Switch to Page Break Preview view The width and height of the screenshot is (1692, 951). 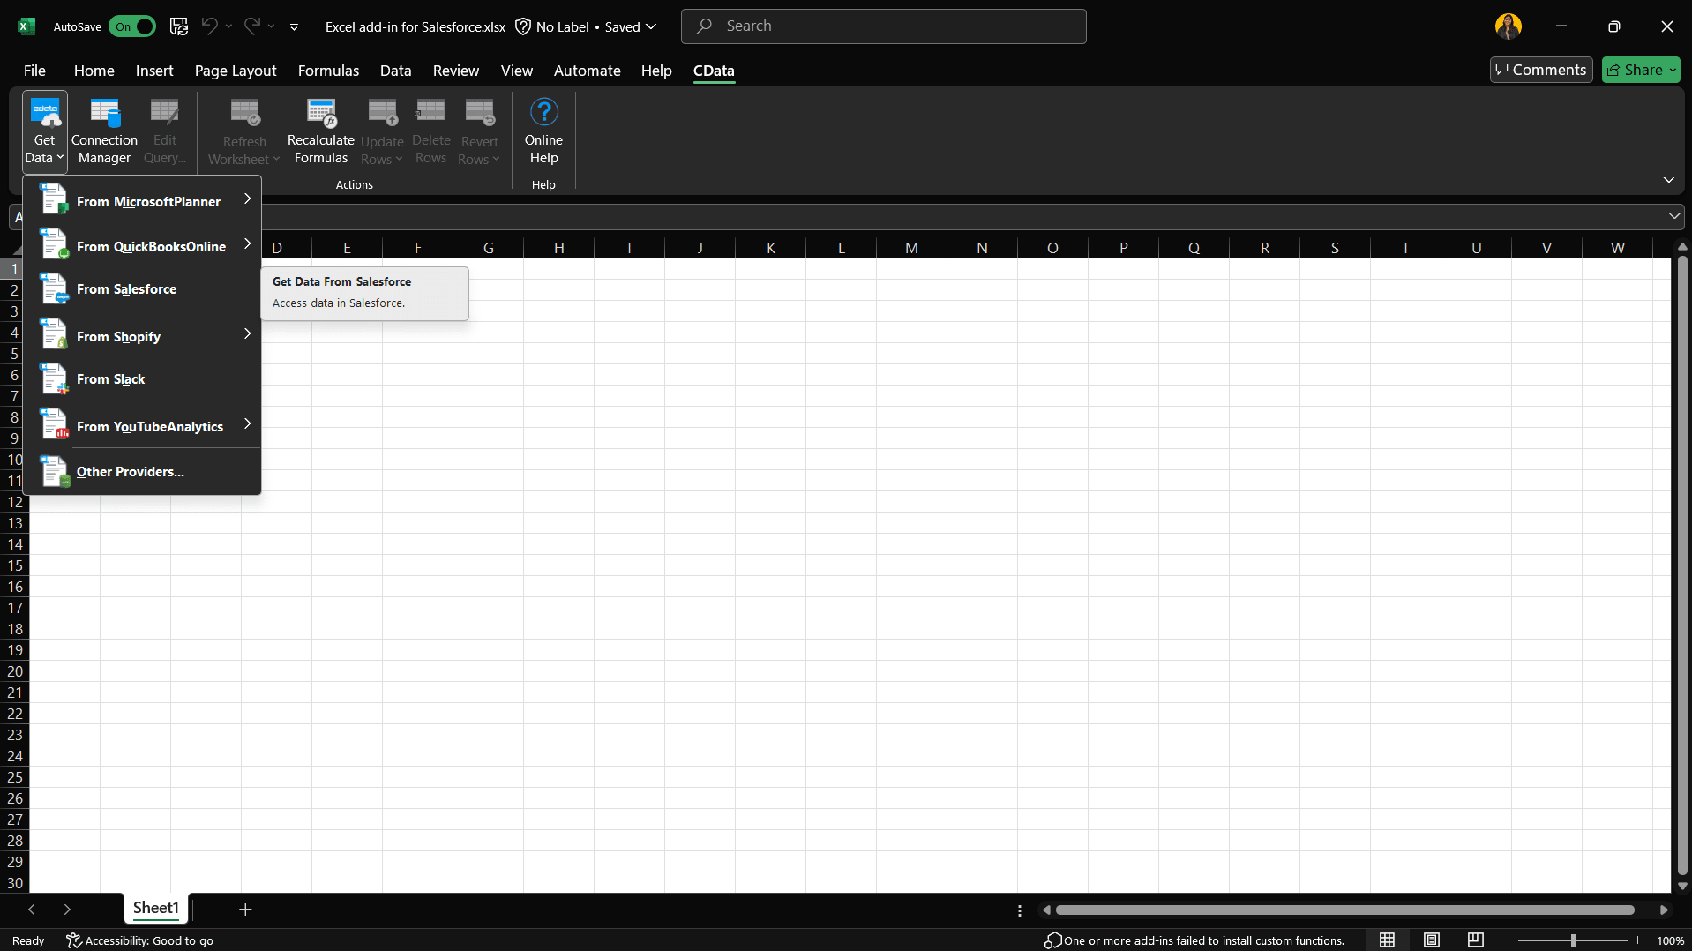pyautogui.click(x=1475, y=940)
